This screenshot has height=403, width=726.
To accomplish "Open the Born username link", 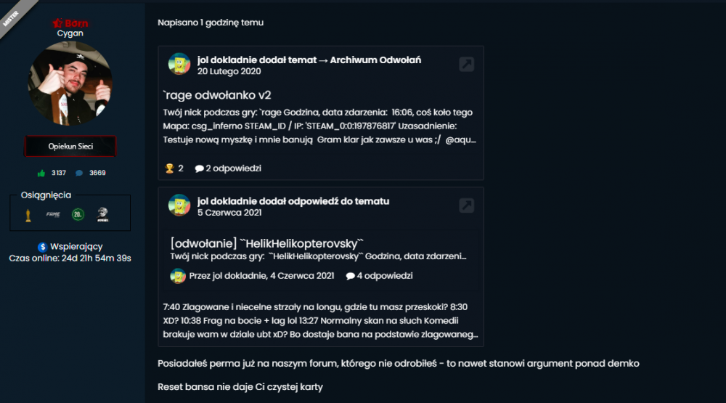I will [76, 23].
